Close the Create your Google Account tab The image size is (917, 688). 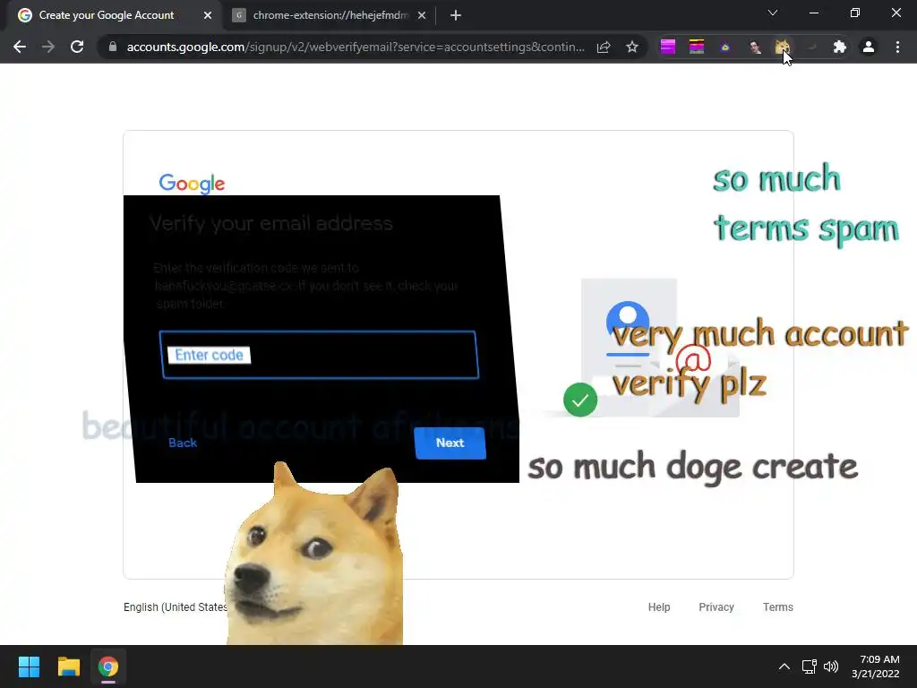pos(208,15)
